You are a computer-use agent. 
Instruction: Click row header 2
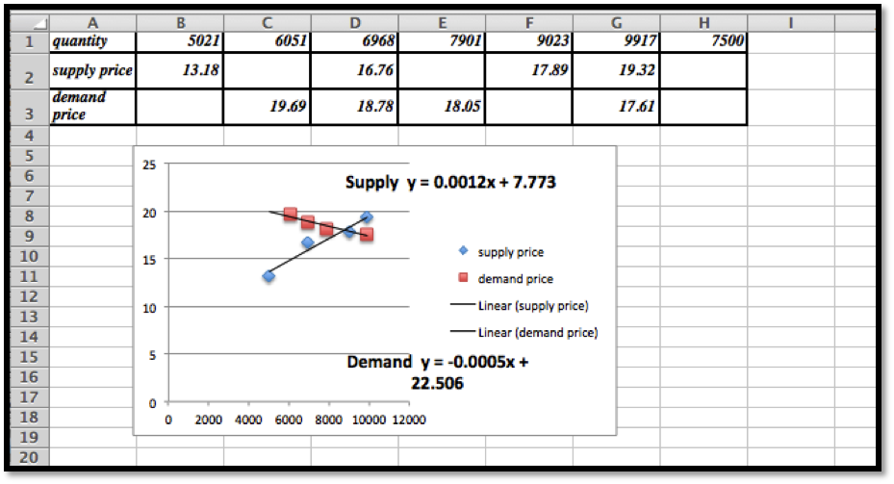click(30, 70)
